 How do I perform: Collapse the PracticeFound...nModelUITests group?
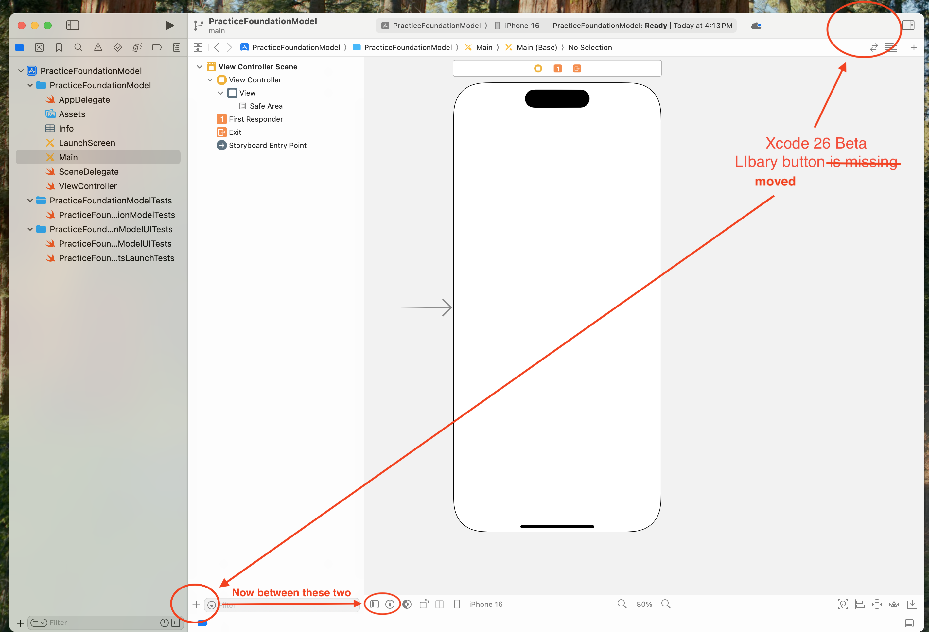(x=30, y=229)
